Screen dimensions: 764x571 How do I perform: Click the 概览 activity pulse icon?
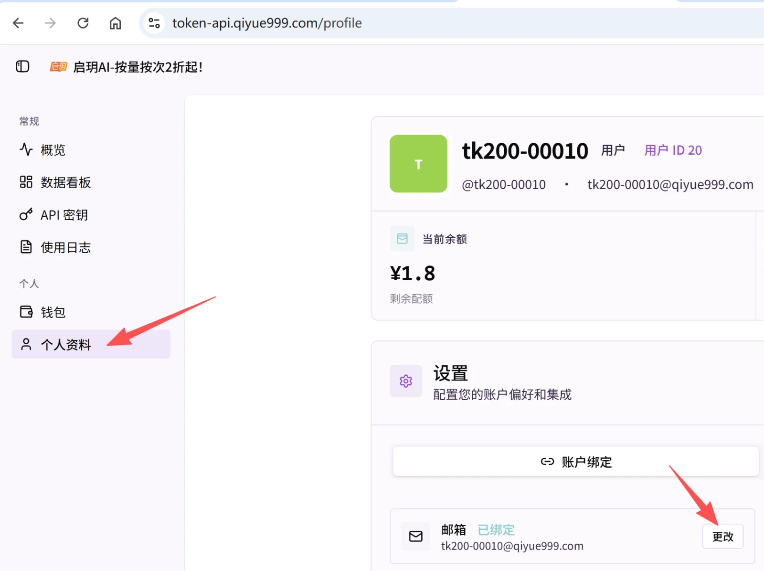[26, 149]
